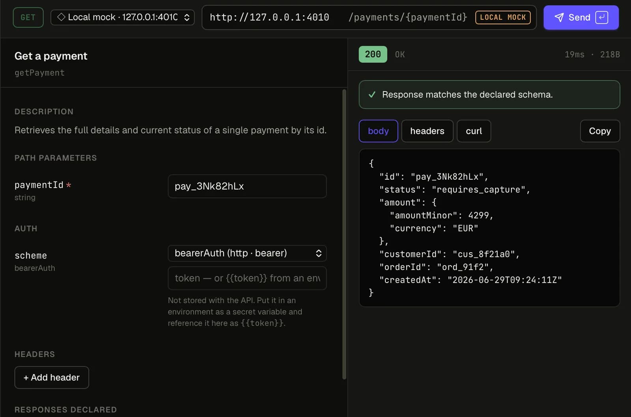Image resolution: width=631 pixels, height=417 pixels.
Task: Click the GET method badge
Action: [28, 17]
